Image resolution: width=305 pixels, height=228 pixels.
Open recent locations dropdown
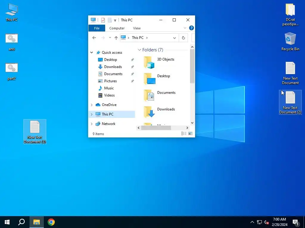coord(110,38)
